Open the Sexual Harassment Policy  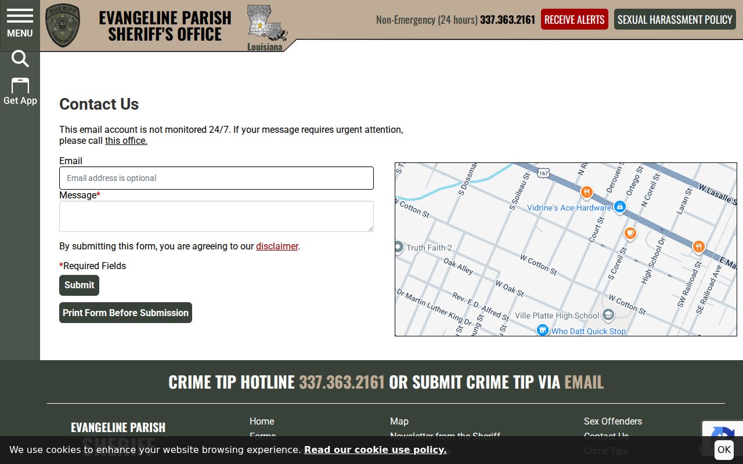click(x=675, y=19)
